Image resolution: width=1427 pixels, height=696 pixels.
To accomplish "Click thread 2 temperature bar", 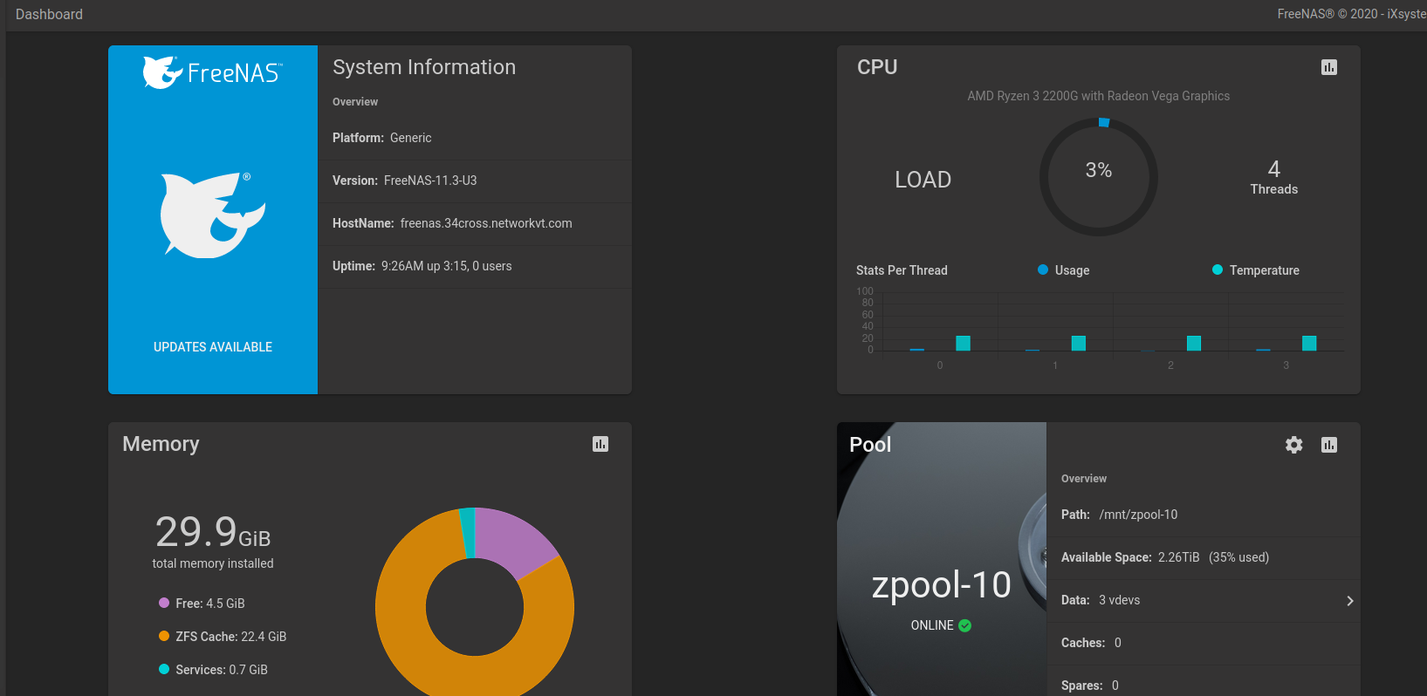I will pyautogui.click(x=1194, y=343).
